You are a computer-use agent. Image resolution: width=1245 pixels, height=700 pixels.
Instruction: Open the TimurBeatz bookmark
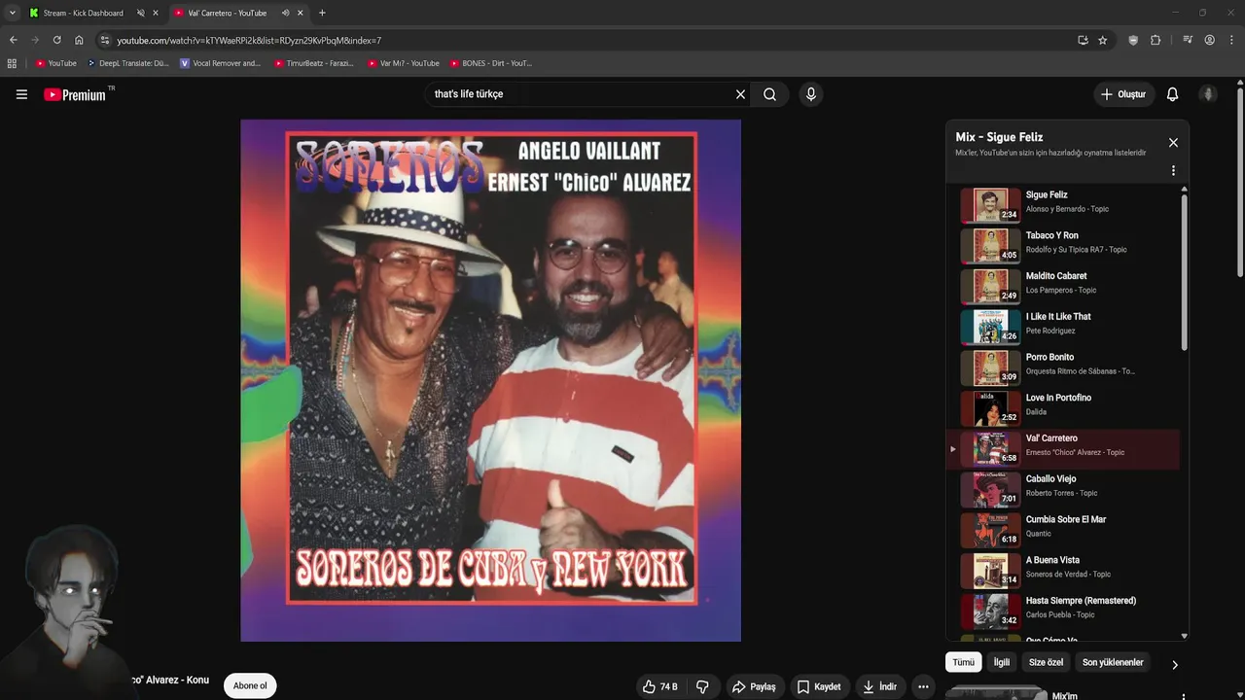314,63
